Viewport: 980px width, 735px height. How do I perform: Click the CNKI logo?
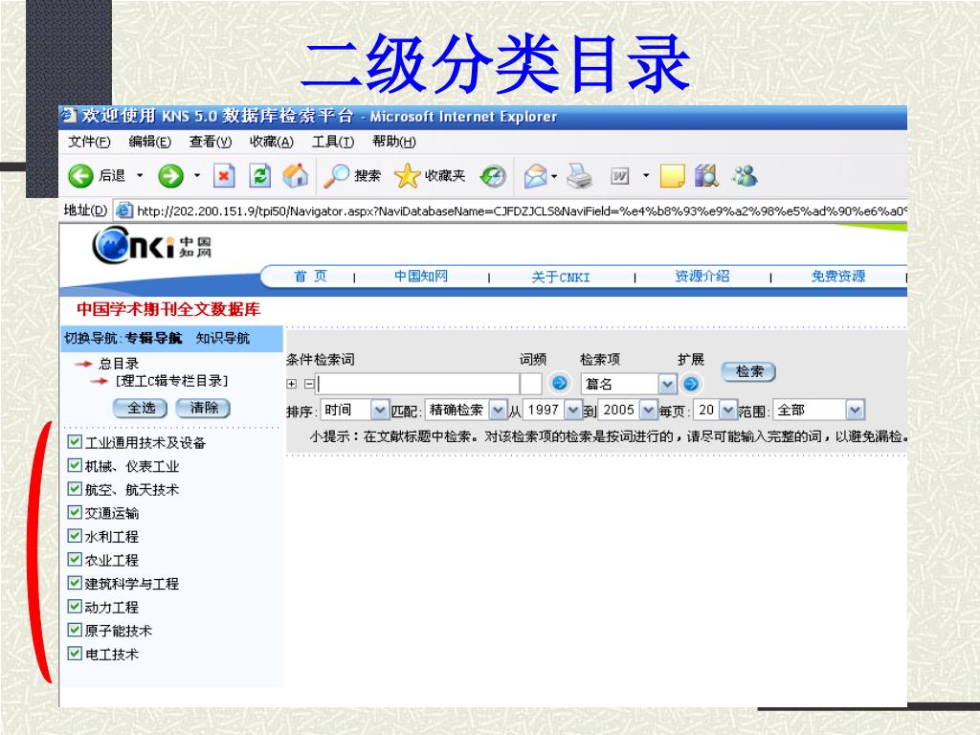[x=152, y=246]
